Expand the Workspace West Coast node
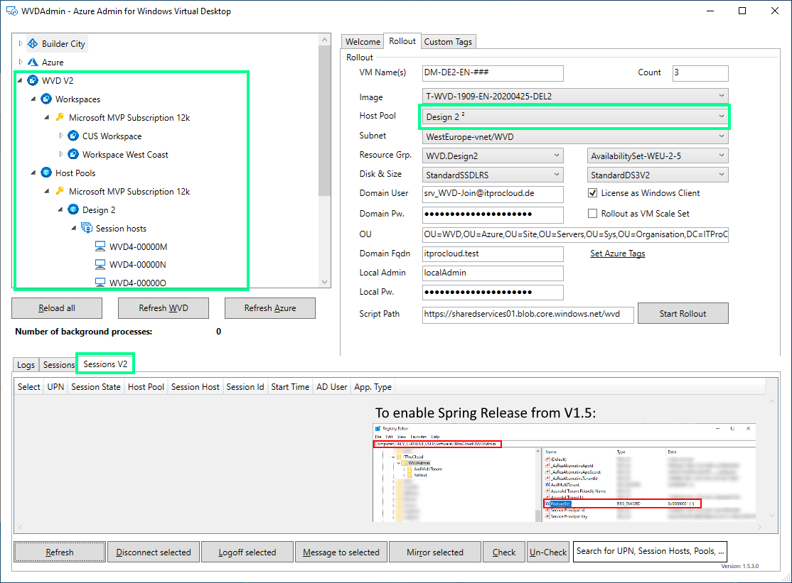 point(61,154)
